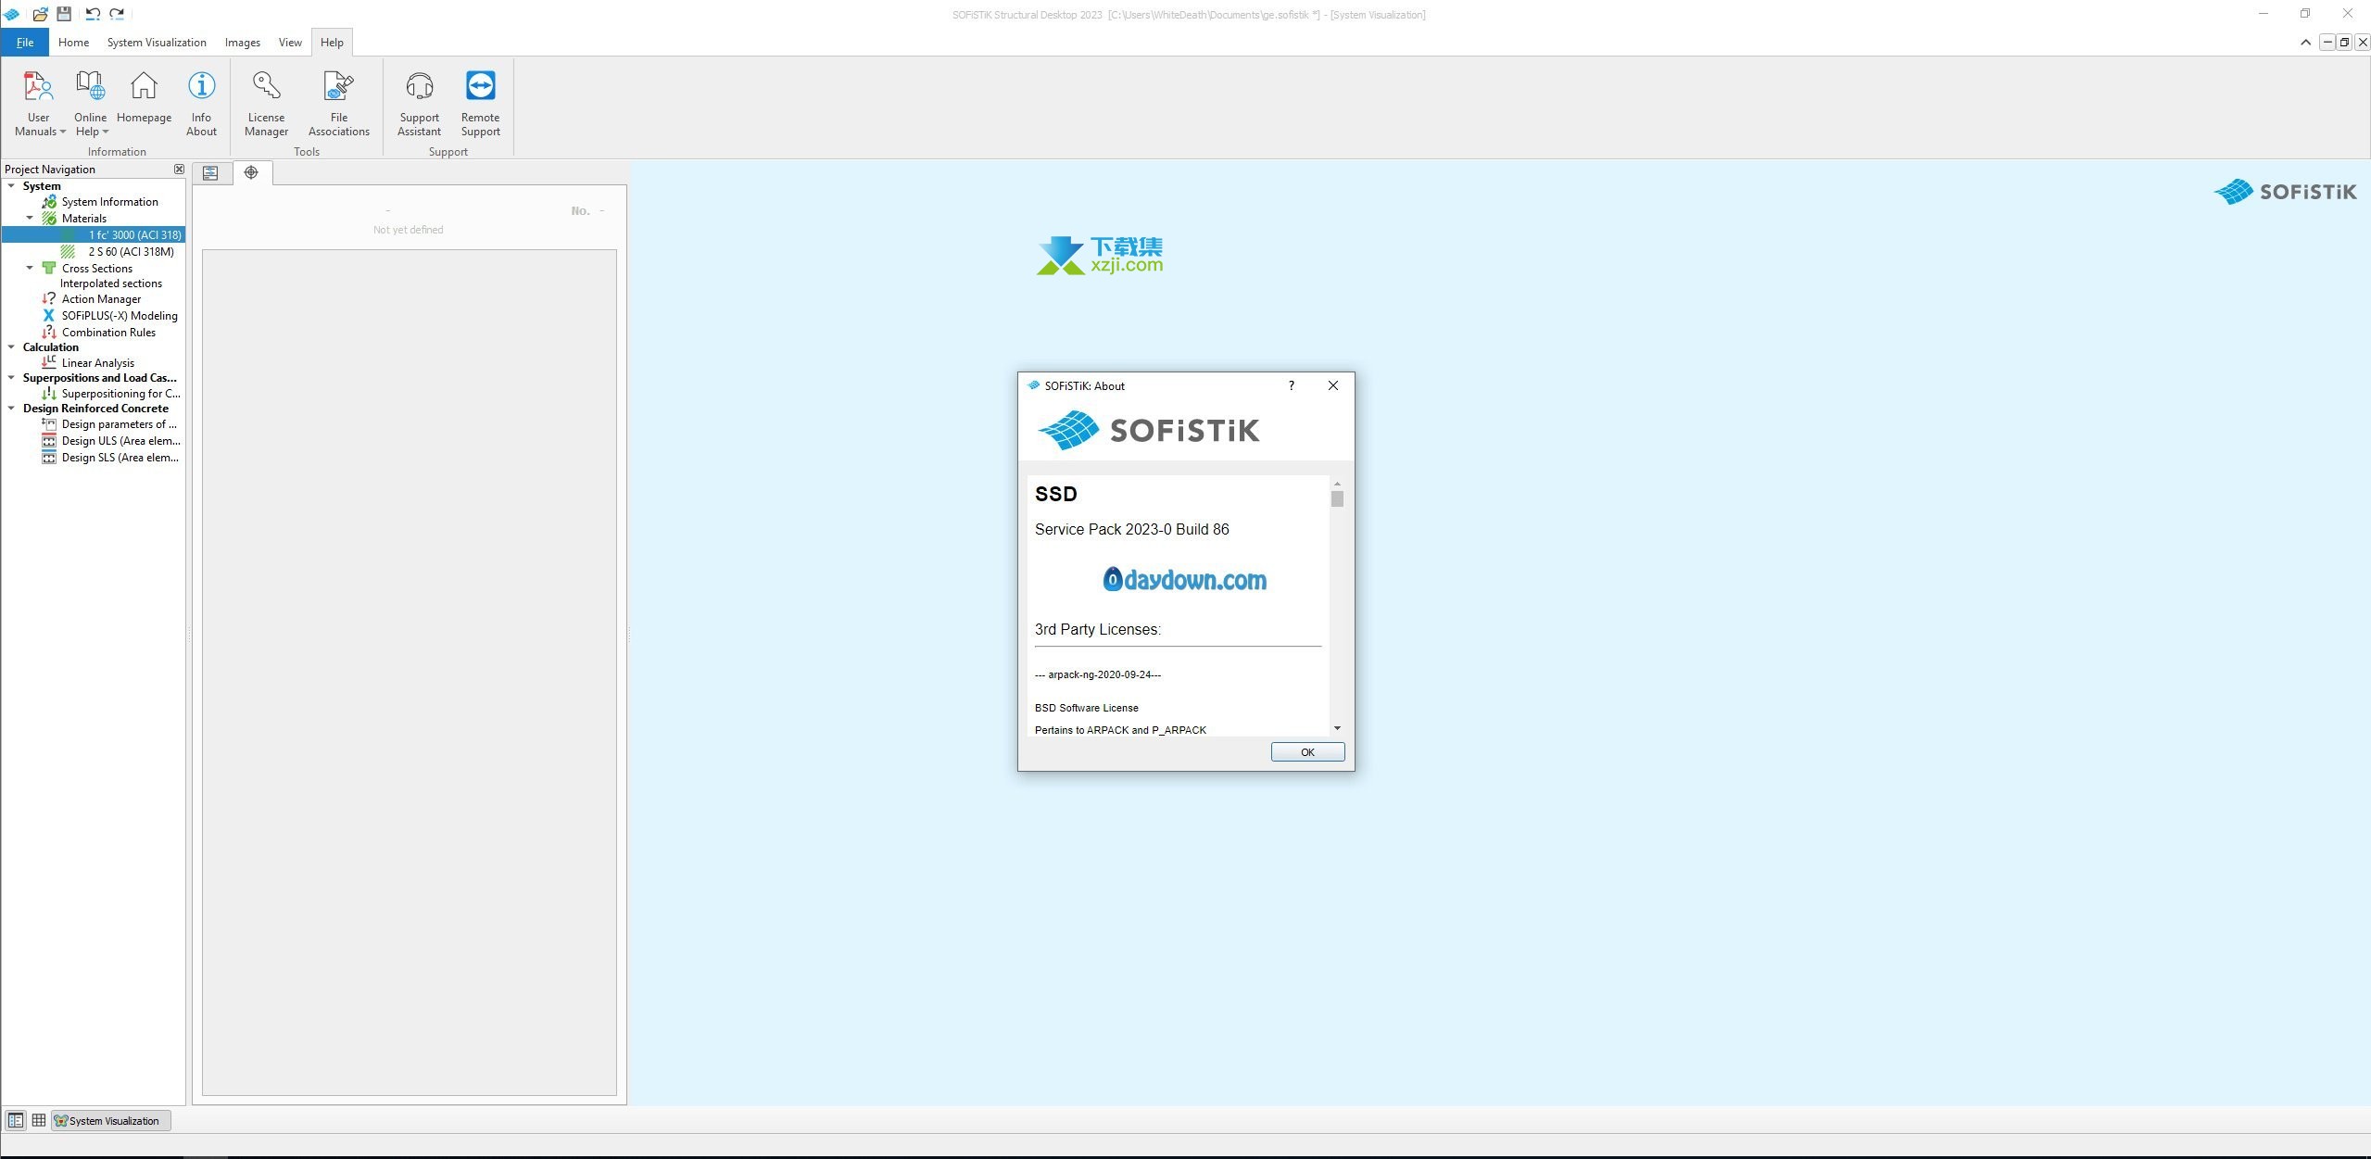Click the tree view icon in status bar
This screenshot has height=1159, width=2371.
pos(16,1120)
